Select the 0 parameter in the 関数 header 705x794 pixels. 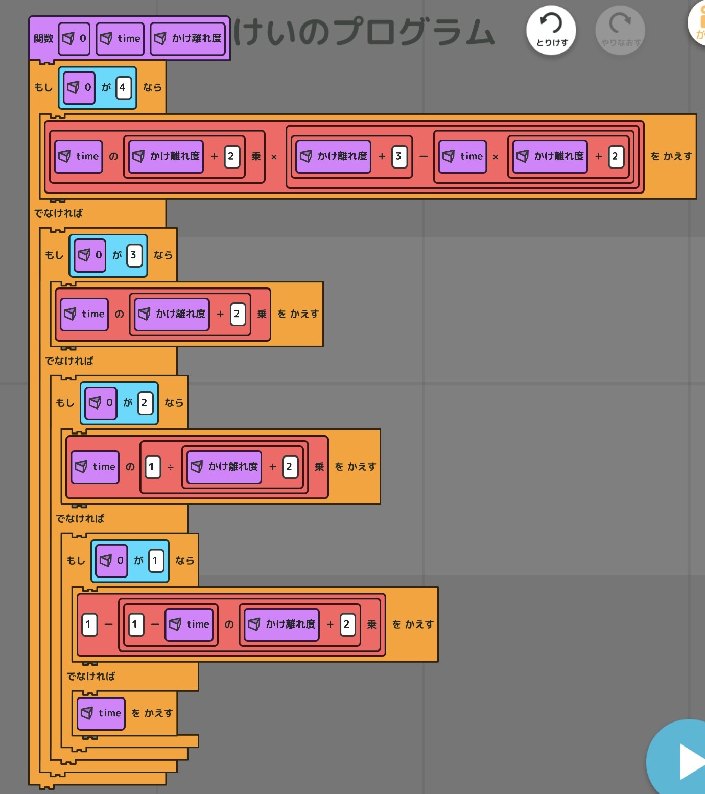pos(74,39)
